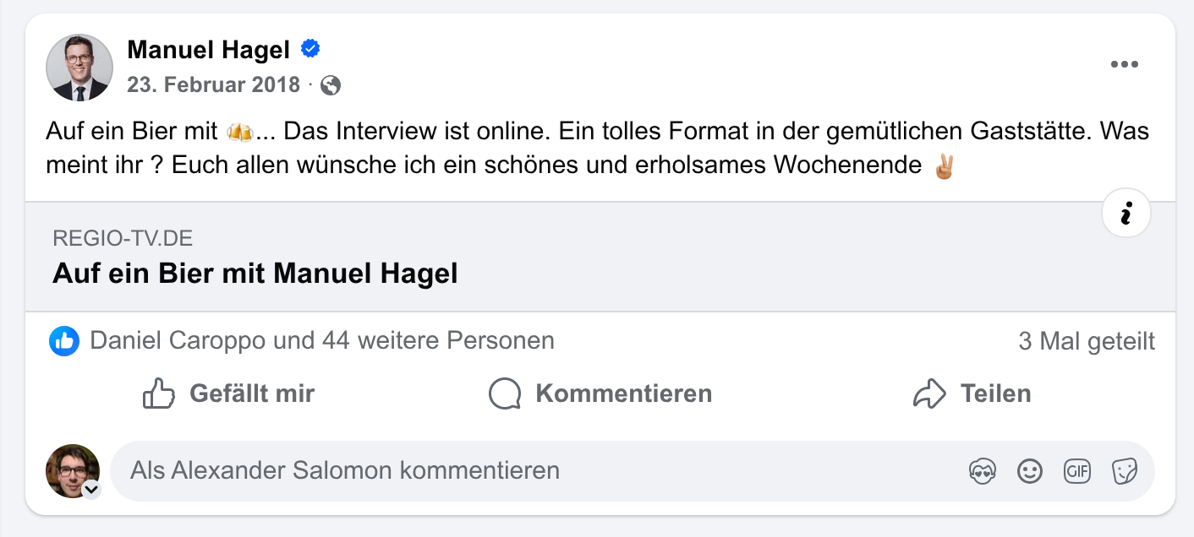
Task: Open the avatar sticker picker in comment box
Action: (983, 471)
